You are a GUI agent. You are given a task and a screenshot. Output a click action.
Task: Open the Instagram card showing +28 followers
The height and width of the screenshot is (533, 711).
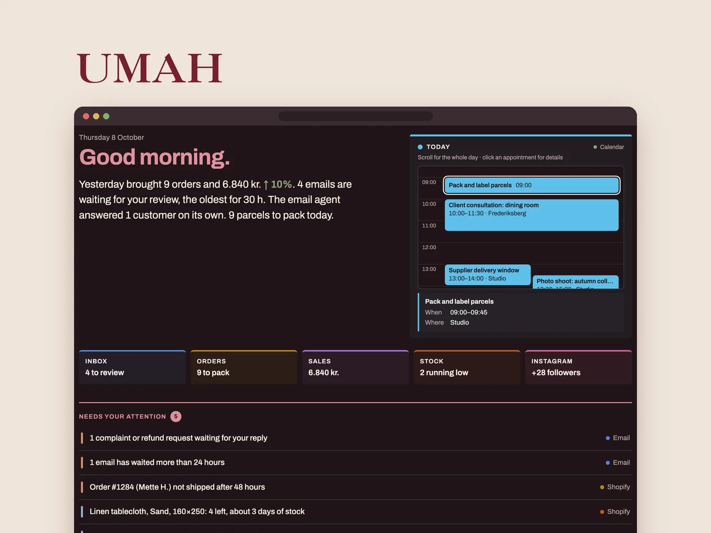pyautogui.click(x=579, y=367)
